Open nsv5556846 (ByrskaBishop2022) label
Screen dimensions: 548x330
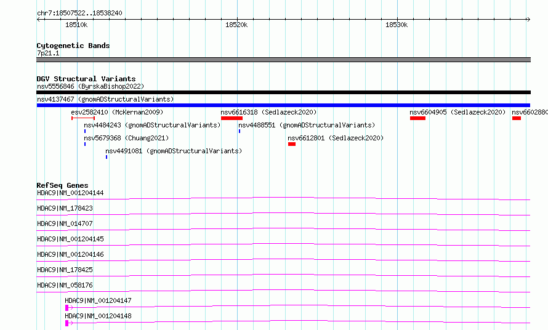(91, 86)
